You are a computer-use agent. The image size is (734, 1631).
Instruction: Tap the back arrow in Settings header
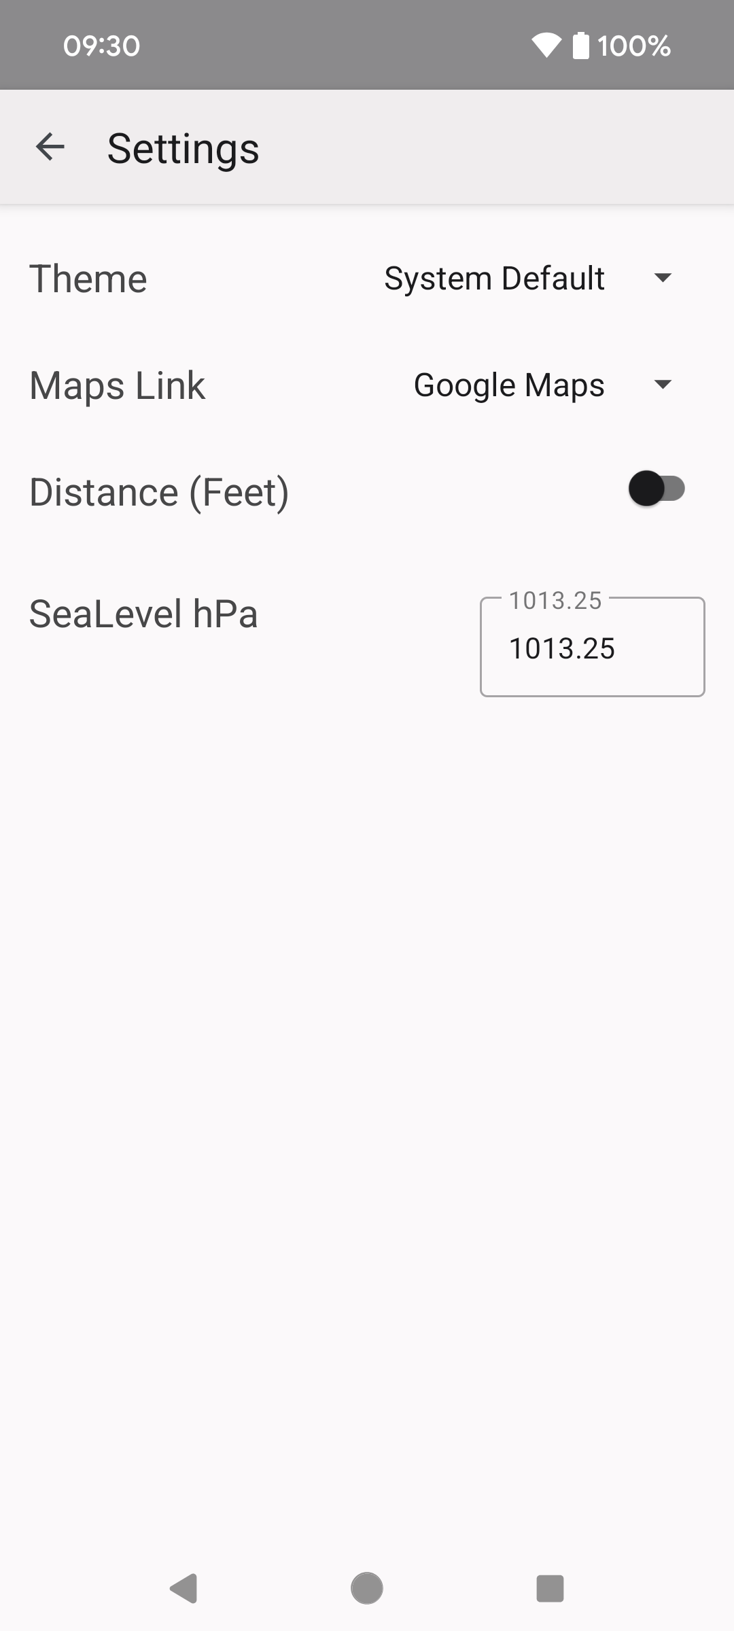point(50,147)
